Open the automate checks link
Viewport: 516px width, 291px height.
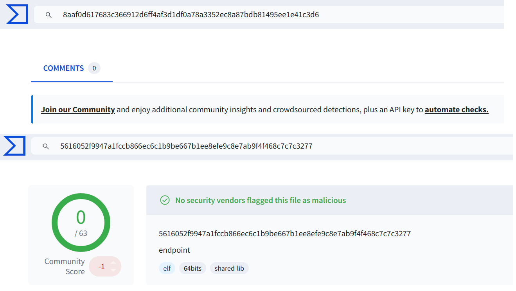point(457,110)
